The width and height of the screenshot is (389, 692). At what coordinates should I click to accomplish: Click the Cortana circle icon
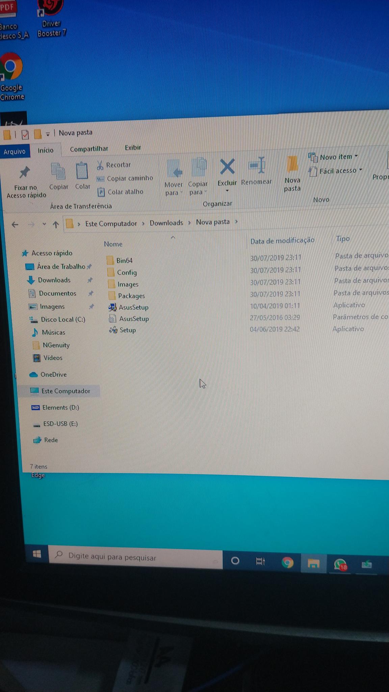point(235,561)
